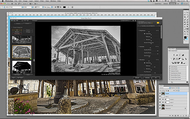The image size is (190, 119).
Task: Switch to the Essentials workspace
Action: coord(158,4)
